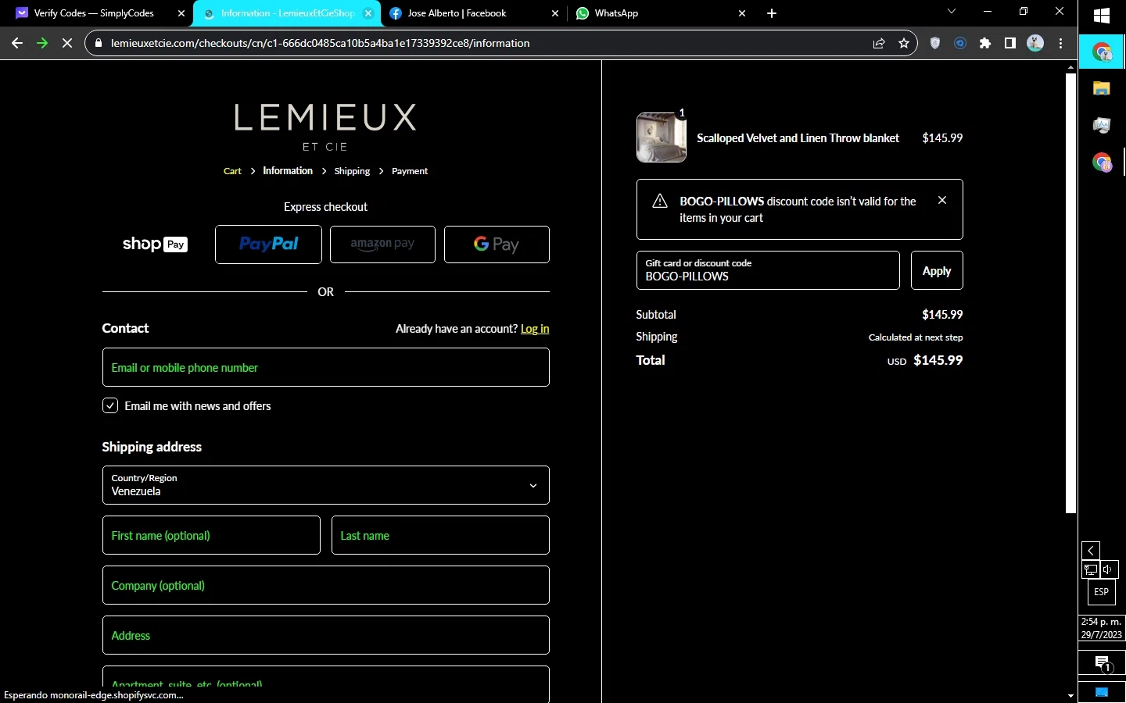1126x703 pixels.
Task: Stop loading the page with the X button
Action: tap(67, 43)
